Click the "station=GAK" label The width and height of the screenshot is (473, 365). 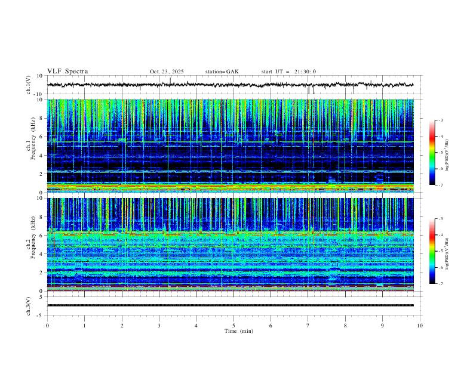point(222,72)
